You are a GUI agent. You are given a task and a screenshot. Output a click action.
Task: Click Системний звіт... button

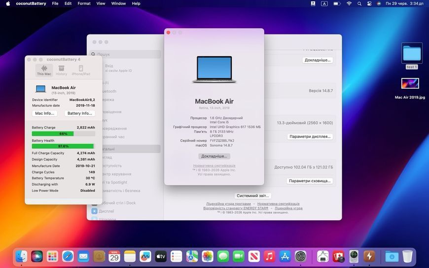point(253,196)
